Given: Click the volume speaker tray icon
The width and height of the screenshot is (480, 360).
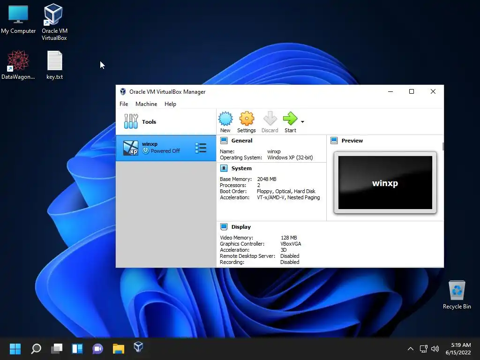Looking at the screenshot, I should [x=435, y=349].
